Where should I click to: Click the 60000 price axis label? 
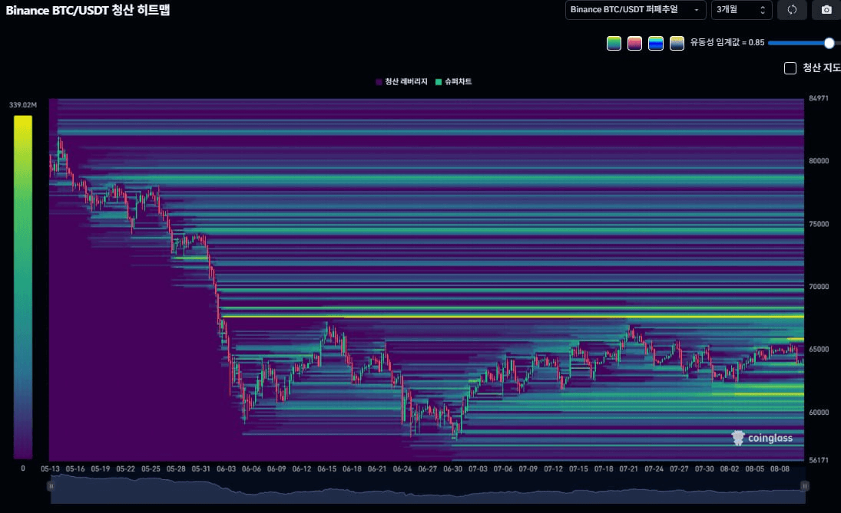click(x=819, y=413)
